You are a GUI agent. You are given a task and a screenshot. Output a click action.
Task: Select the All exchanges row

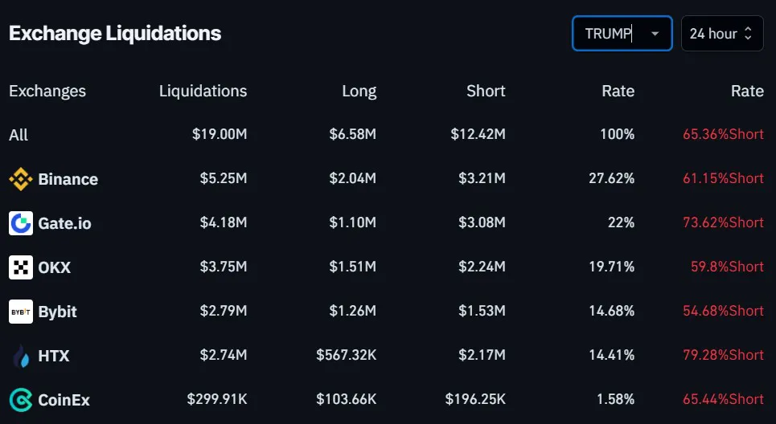click(x=386, y=134)
